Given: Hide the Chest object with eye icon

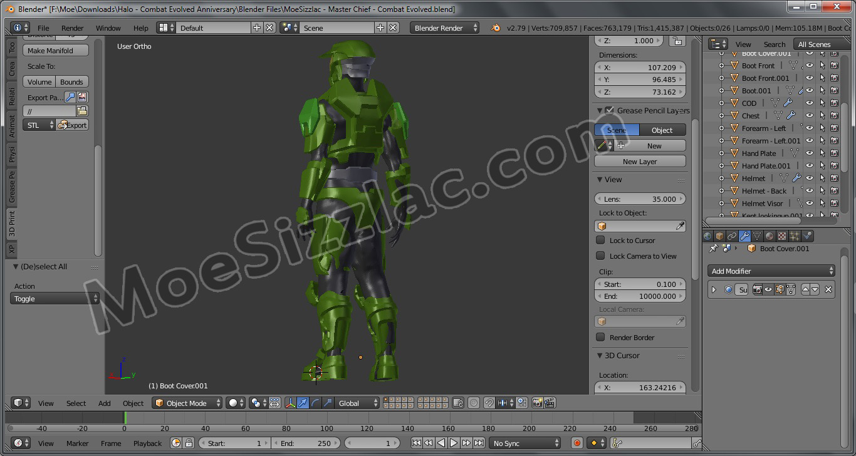Looking at the screenshot, I should pyautogui.click(x=810, y=116).
